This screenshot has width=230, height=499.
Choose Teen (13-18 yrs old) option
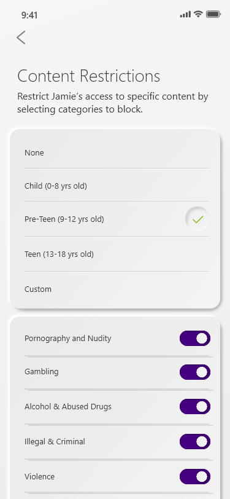tap(117, 254)
